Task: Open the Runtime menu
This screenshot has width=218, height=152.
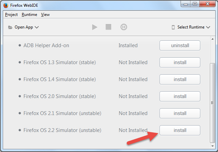Action: (x=29, y=15)
